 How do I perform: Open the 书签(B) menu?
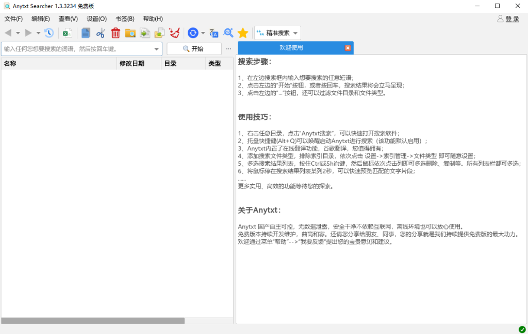point(125,19)
